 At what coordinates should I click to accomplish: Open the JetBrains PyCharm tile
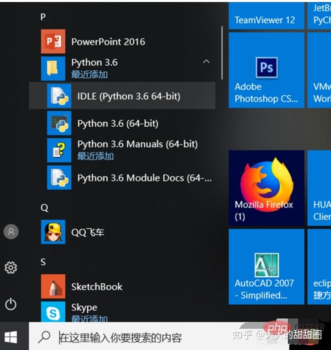320,16
